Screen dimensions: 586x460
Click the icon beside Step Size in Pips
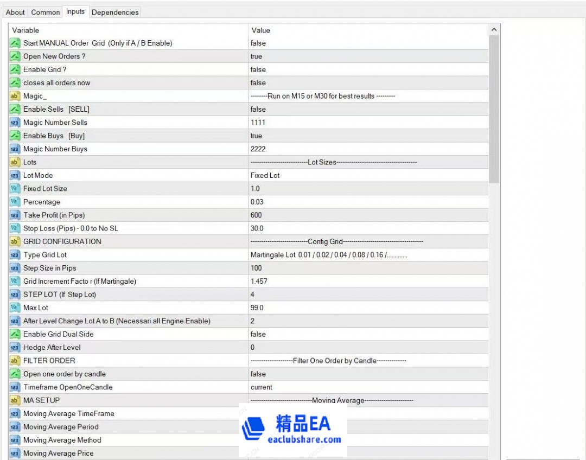coord(15,268)
